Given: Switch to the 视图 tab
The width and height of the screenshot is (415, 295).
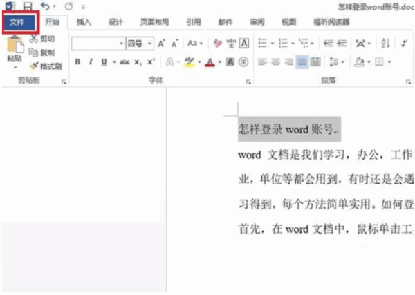Looking at the screenshot, I should tap(288, 22).
